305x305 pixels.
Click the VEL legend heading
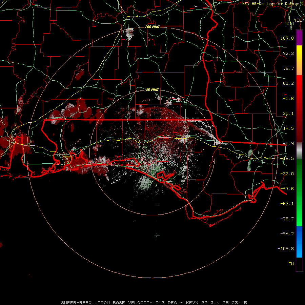coord(298,20)
